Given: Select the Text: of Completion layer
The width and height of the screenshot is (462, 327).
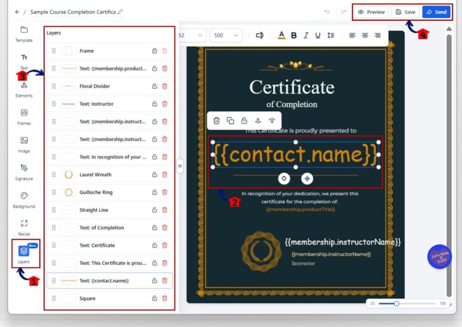Looking at the screenshot, I should coord(110,227).
